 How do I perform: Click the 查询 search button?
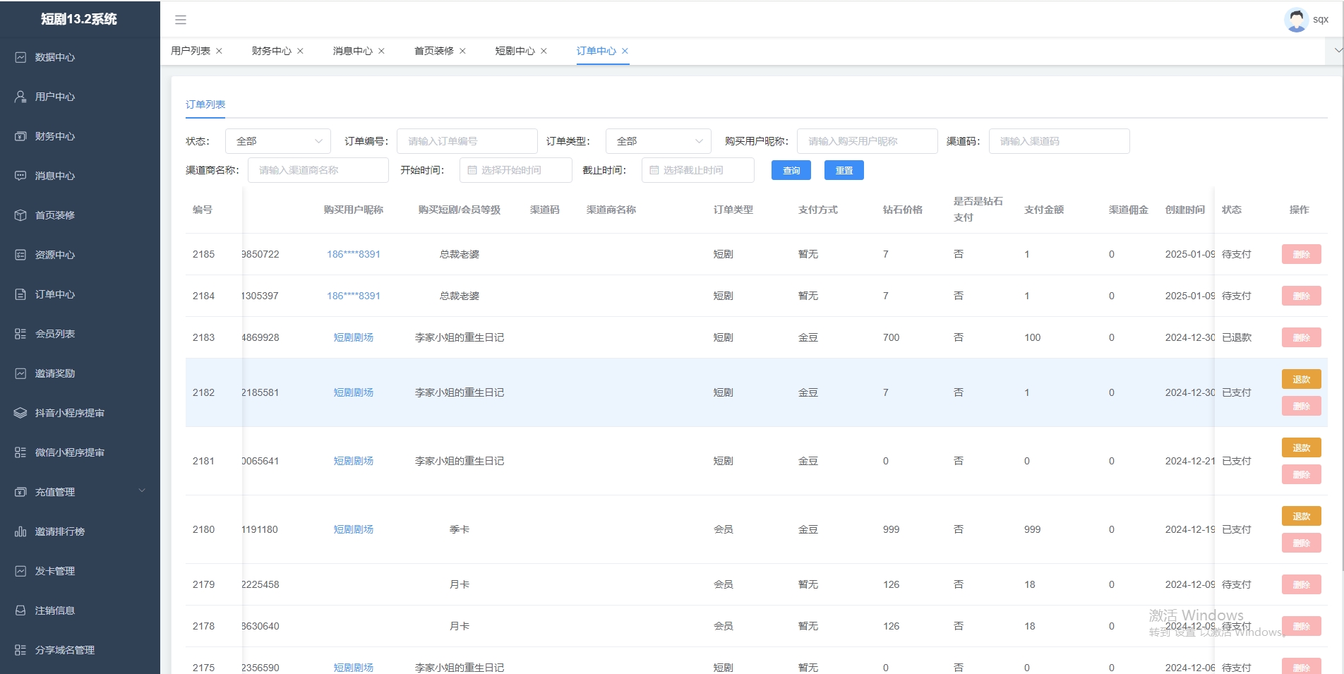[x=791, y=171]
